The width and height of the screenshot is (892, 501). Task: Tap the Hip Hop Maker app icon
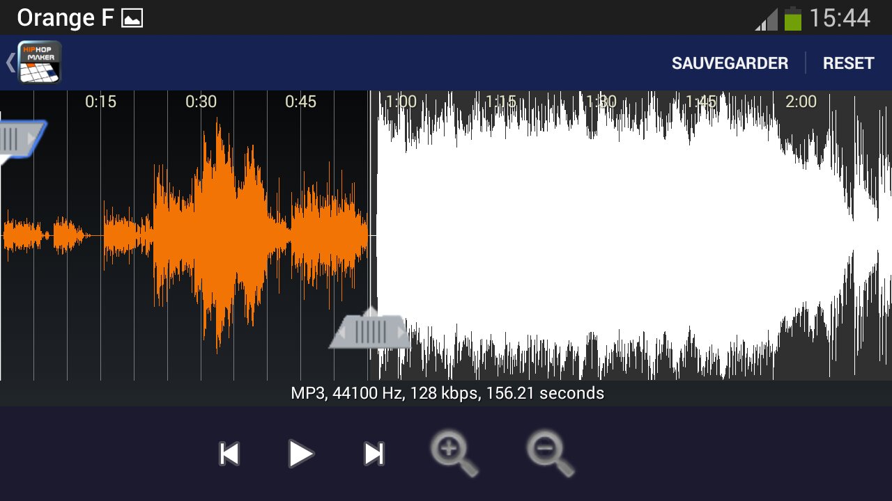point(39,63)
